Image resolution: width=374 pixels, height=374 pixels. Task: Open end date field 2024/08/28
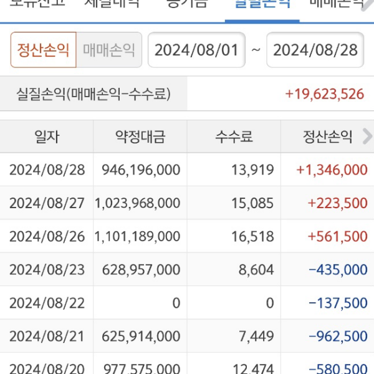(315, 50)
